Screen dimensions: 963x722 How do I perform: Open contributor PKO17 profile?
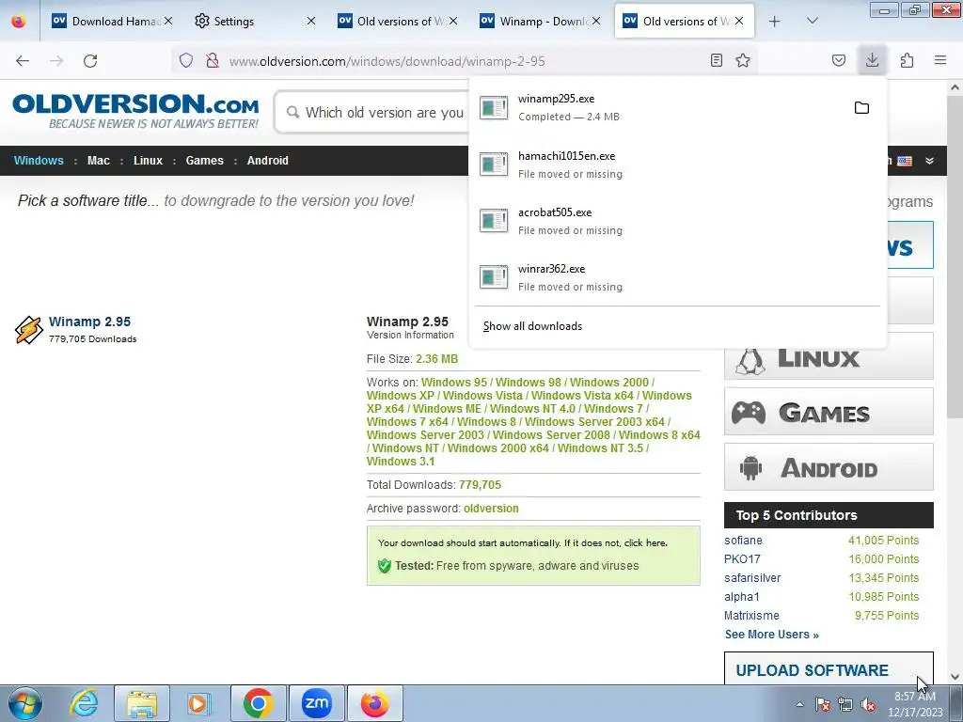click(x=742, y=559)
